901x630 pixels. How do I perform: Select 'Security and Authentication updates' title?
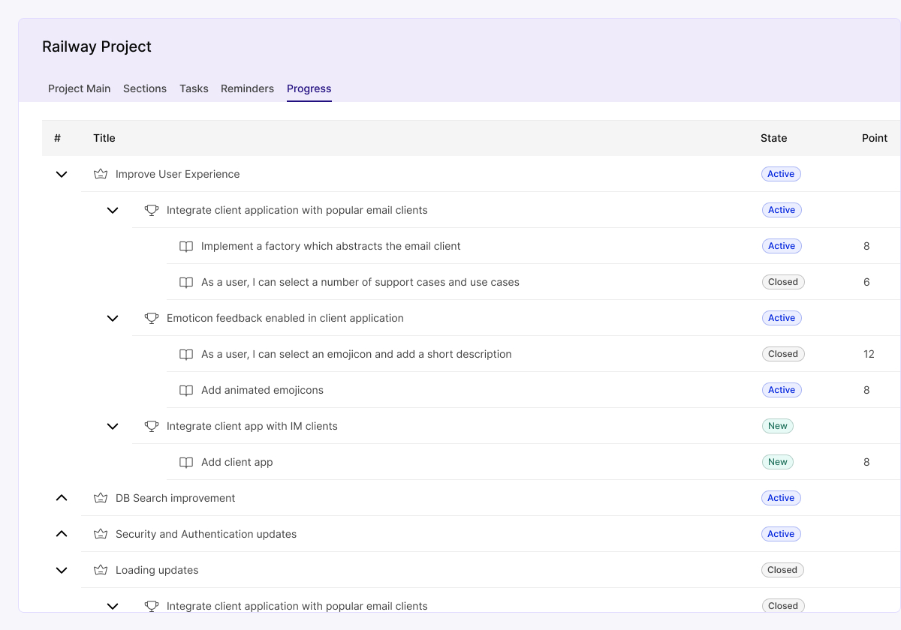coord(206,534)
